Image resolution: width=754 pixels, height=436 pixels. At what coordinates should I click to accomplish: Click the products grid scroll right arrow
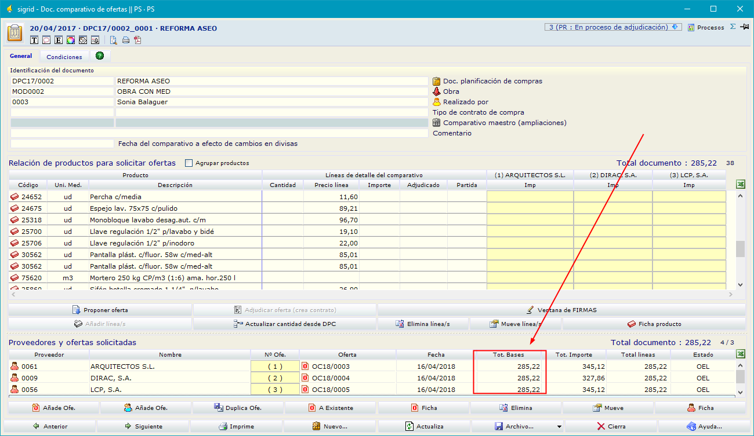[730, 295]
